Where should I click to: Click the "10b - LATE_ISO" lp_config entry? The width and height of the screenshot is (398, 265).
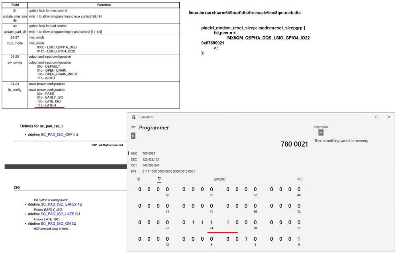pos(49,101)
